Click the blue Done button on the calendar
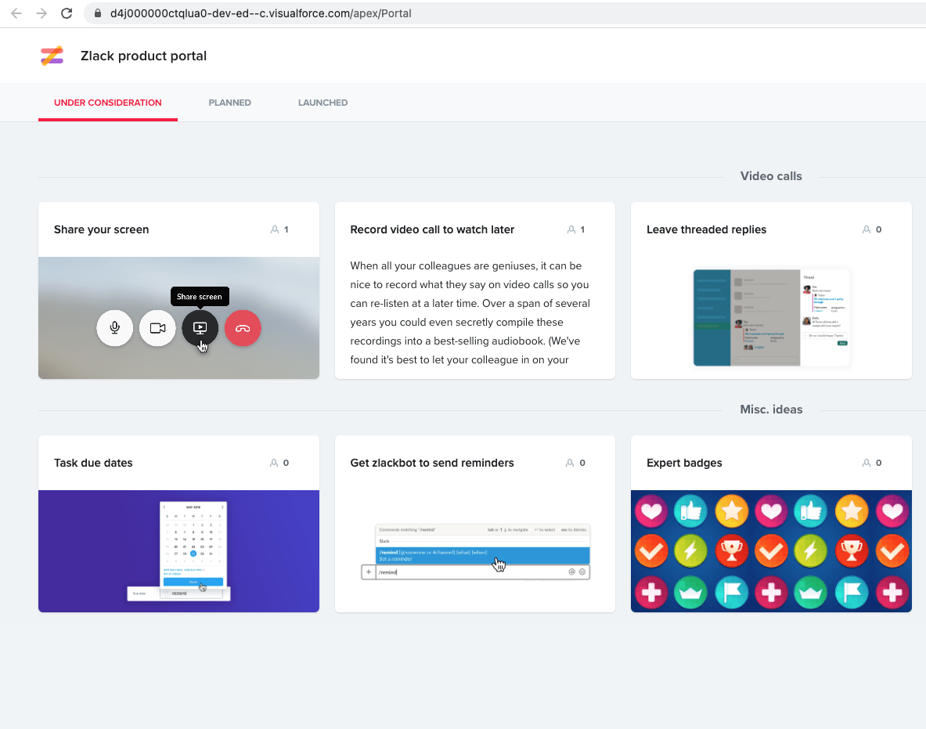 193,581
